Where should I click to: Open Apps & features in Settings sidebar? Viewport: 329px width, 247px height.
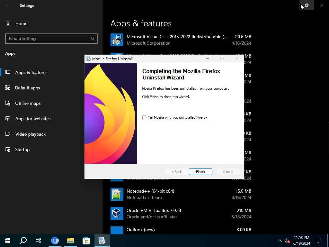pos(31,72)
